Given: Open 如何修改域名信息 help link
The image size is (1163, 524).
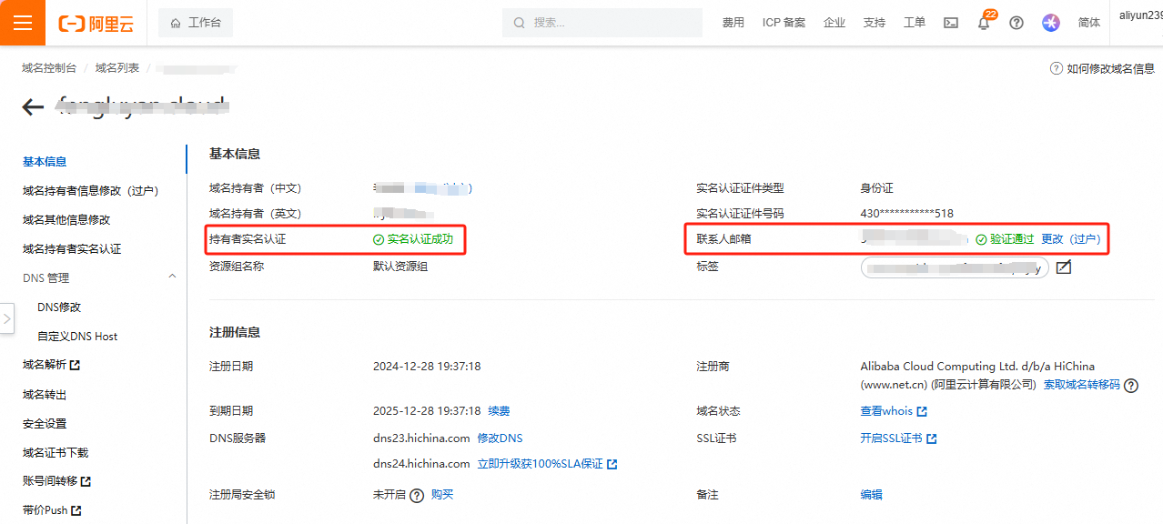Looking at the screenshot, I should 1102,68.
